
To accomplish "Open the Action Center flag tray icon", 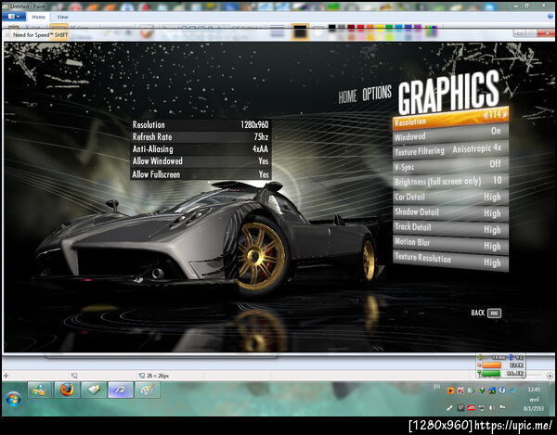I will point(502,408).
